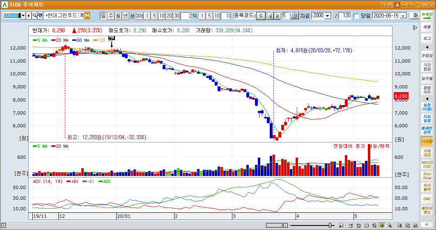Click the play arrow next to the stock code
The image size is (436, 230).
point(29,16)
